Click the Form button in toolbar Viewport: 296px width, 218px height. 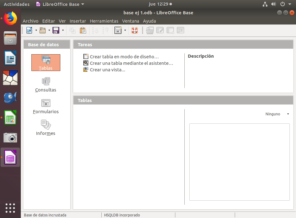[118, 30]
